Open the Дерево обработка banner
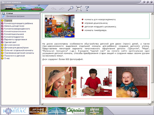The image size is (154, 115). (95, 111)
